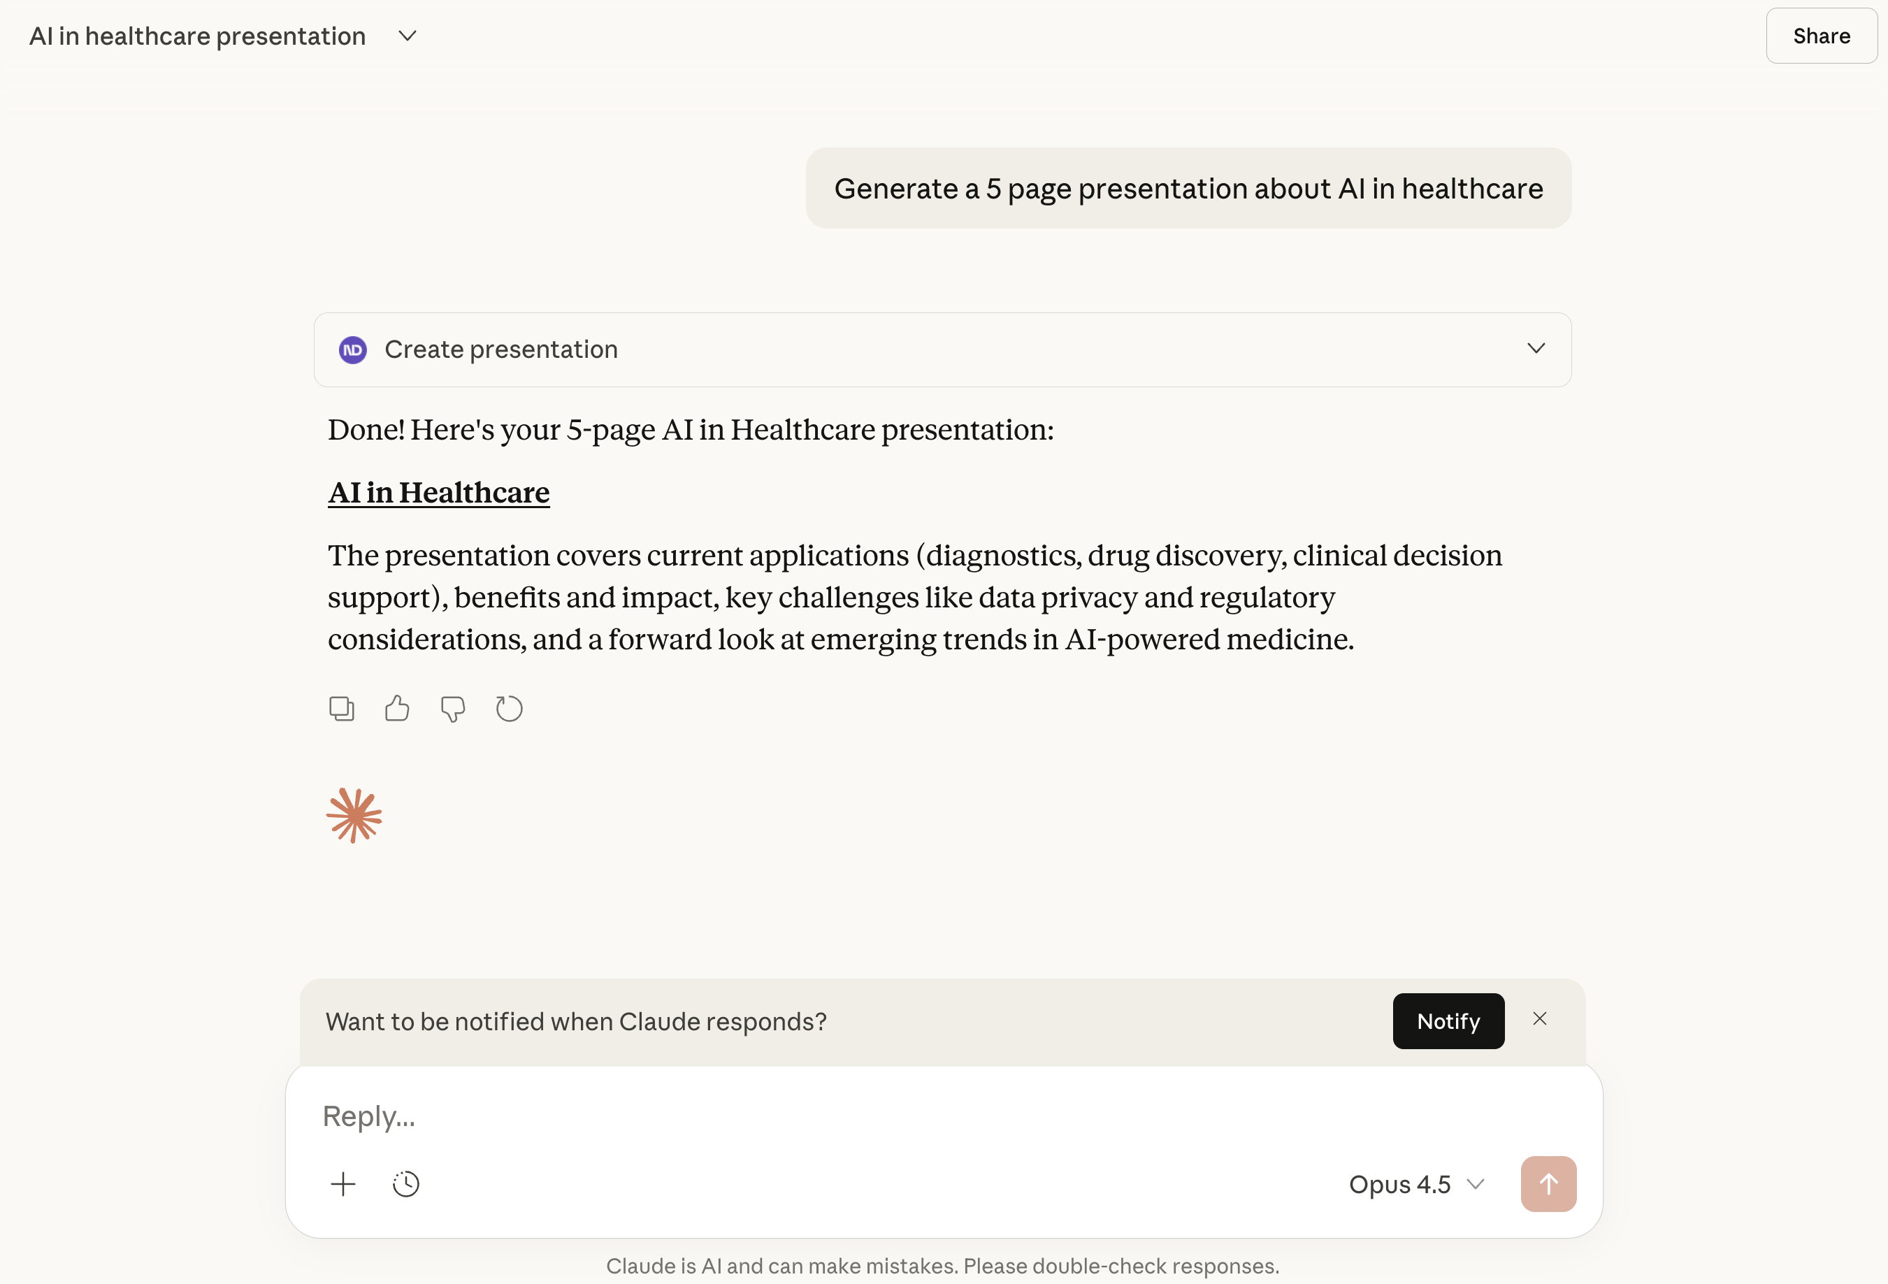Click the user's prompt message bubble

[x=1188, y=189]
